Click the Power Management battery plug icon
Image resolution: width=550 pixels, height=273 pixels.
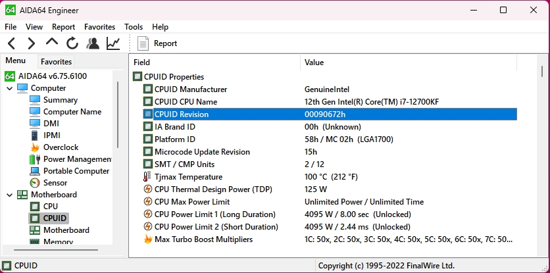[35, 159]
